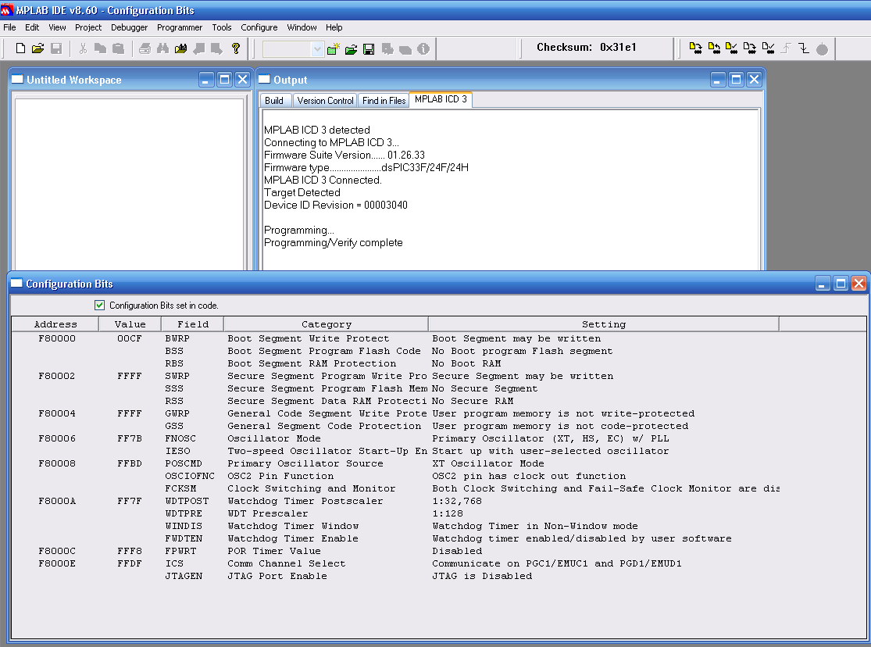The height and width of the screenshot is (647, 871).
Task: Open the build configuration dropdown in toolbar
Action: (x=317, y=49)
